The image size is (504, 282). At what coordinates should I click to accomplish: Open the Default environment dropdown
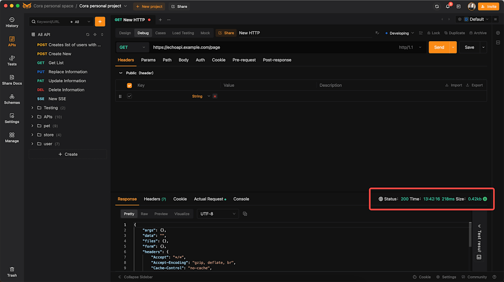(x=476, y=19)
